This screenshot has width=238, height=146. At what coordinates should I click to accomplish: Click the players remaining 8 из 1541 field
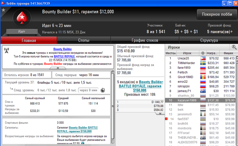[x=27, y=75]
